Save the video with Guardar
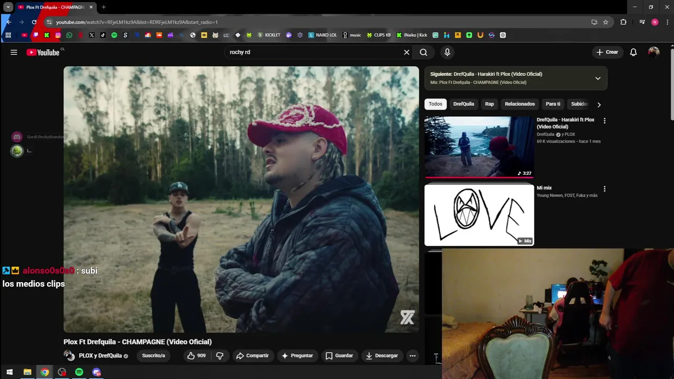The image size is (674, 379). click(x=339, y=356)
